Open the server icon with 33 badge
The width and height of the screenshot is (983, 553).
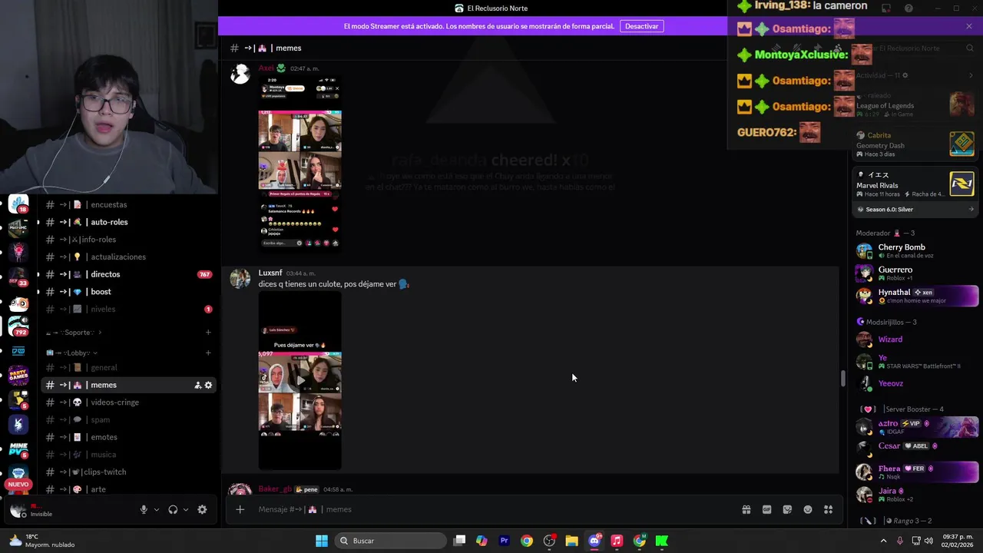click(18, 277)
